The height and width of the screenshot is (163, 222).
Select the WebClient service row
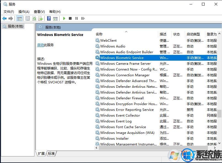(x=156, y=40)
